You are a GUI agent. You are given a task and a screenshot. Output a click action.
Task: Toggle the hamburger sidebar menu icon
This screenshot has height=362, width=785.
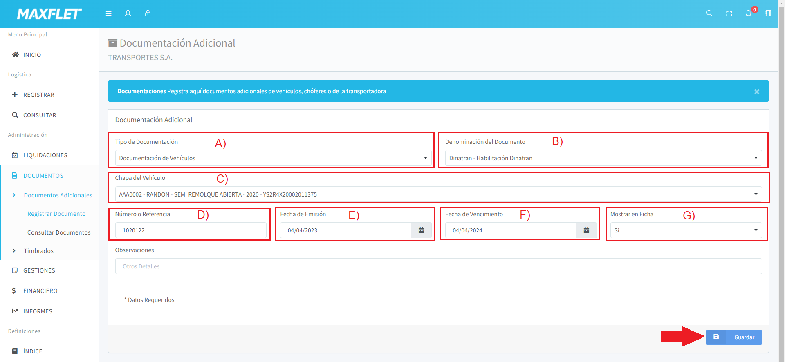pos(108,13)
